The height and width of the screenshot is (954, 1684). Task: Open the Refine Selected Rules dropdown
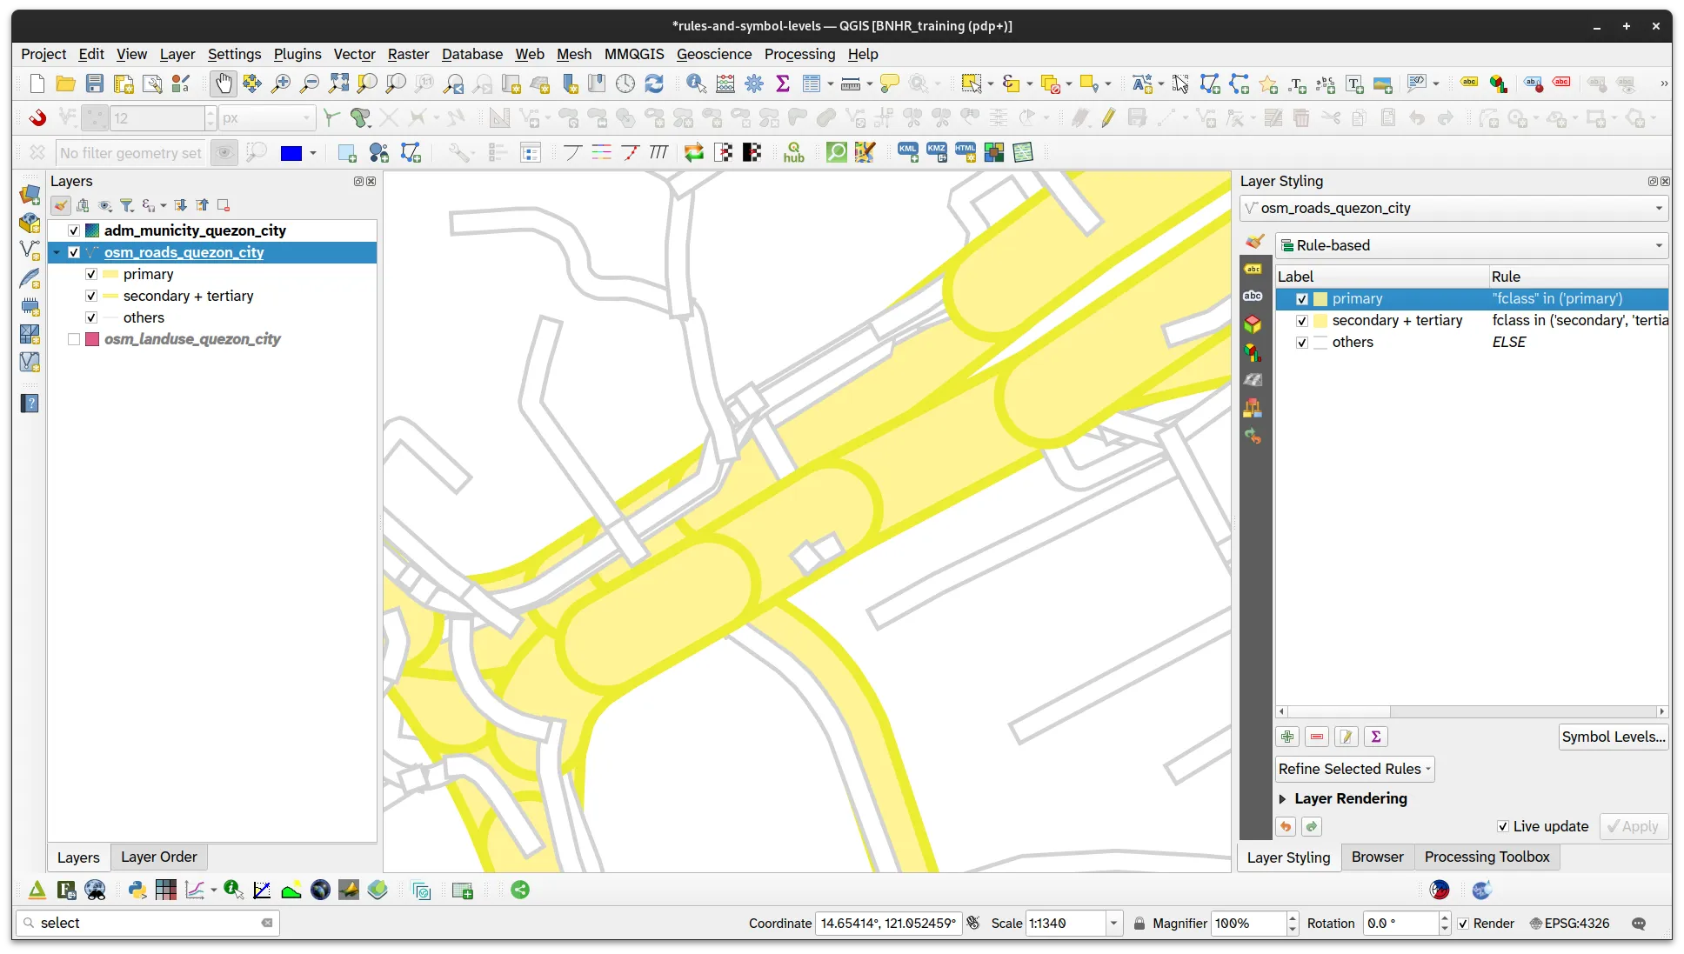(x=1353, y=769)
